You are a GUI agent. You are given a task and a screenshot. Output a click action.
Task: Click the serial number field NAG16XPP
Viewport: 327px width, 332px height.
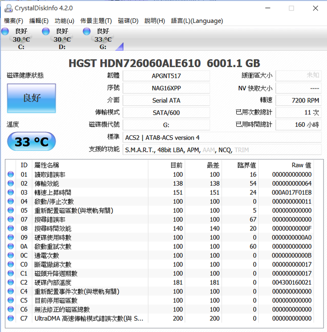point(166,88)
